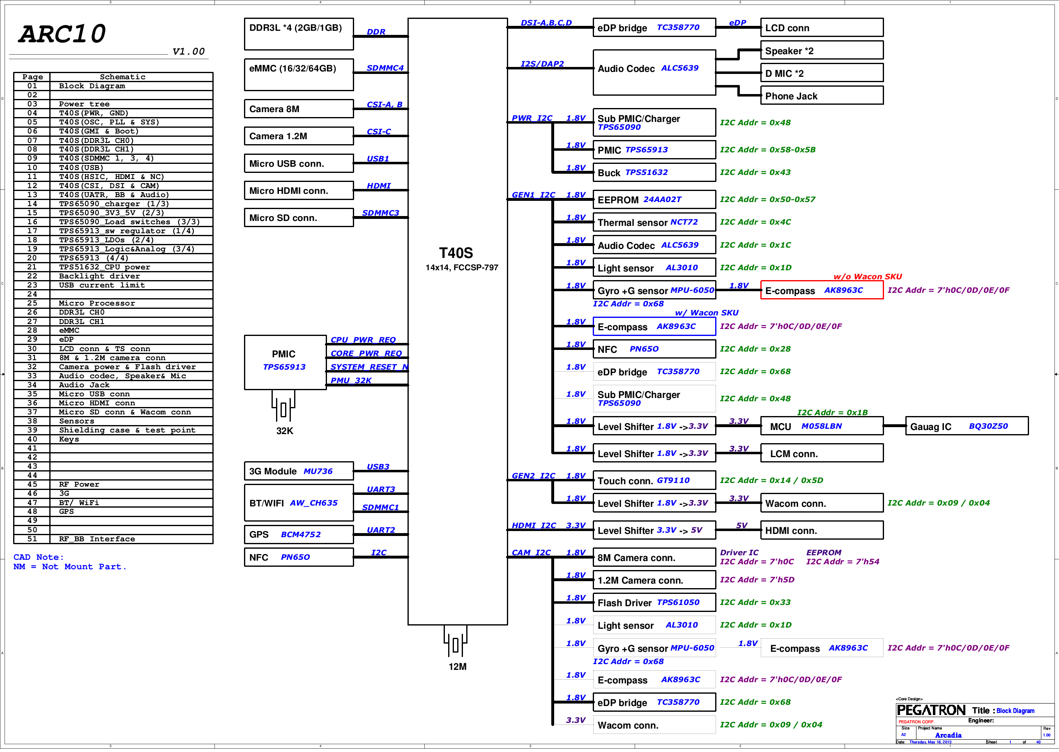This screenshot has width=1059, height=752.
Task: Click the Micro USB conn. block
Action: click(299, 163)
